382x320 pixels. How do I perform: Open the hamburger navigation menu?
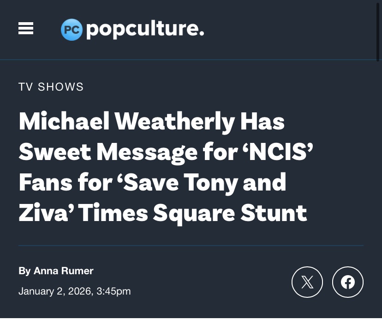pyautogui.click(x=26, y=29)
